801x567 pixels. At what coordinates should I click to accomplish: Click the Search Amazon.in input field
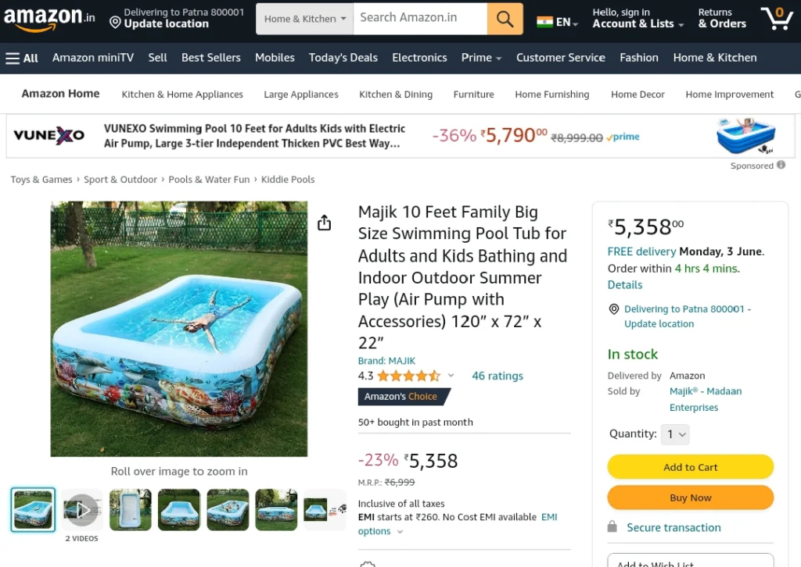(420, 19)
